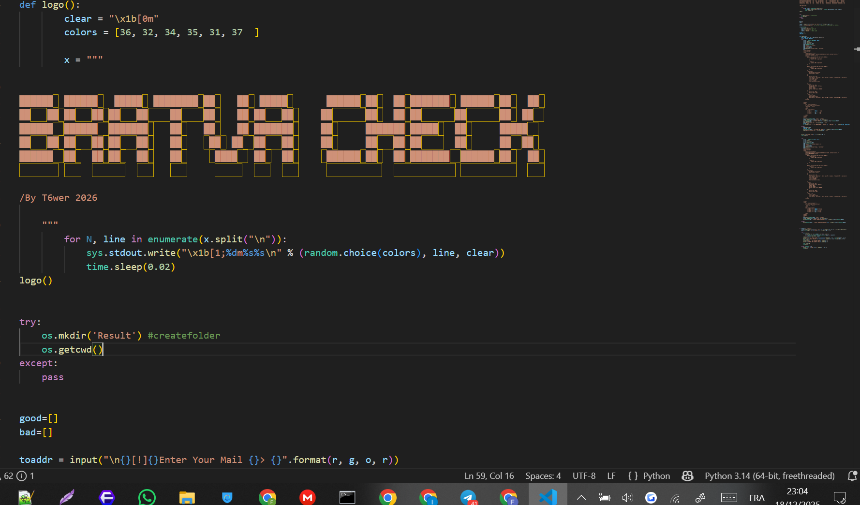Open the Gmail shortcut on the taskbar
Image resolution: width=860 pixels, height=505 pixels.
(x=308, y=497)
